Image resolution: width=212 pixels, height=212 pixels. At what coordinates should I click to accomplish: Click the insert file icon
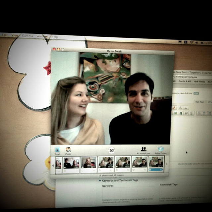[x=191, y=113]
